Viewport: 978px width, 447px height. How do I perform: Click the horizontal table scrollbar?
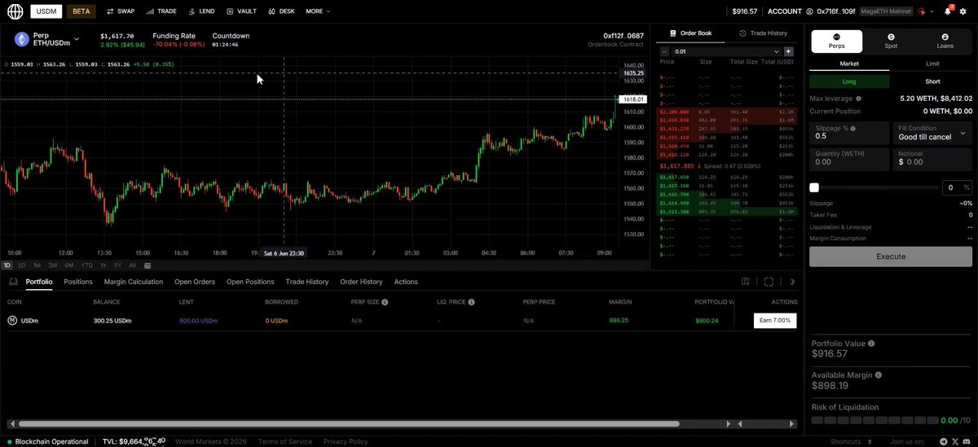click(349, 424)
